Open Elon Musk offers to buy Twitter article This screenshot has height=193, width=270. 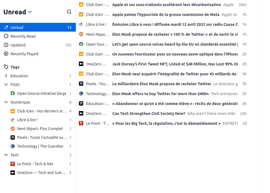(x=160, y=94)
